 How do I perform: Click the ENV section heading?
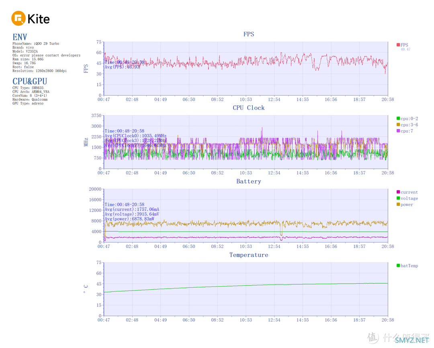(20, 37)
